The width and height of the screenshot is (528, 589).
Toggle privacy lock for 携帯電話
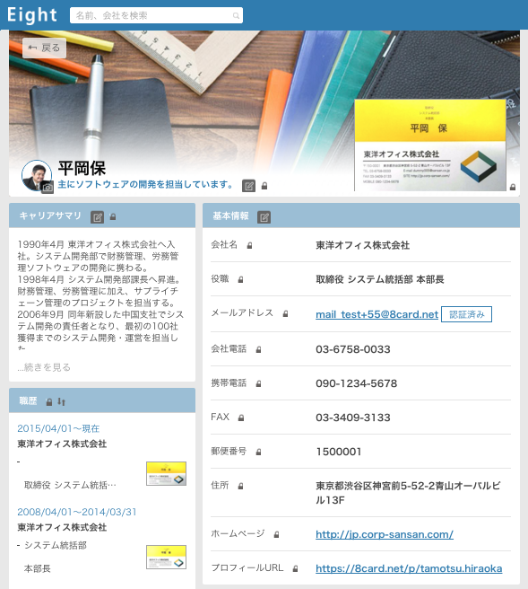click(258, 383)
